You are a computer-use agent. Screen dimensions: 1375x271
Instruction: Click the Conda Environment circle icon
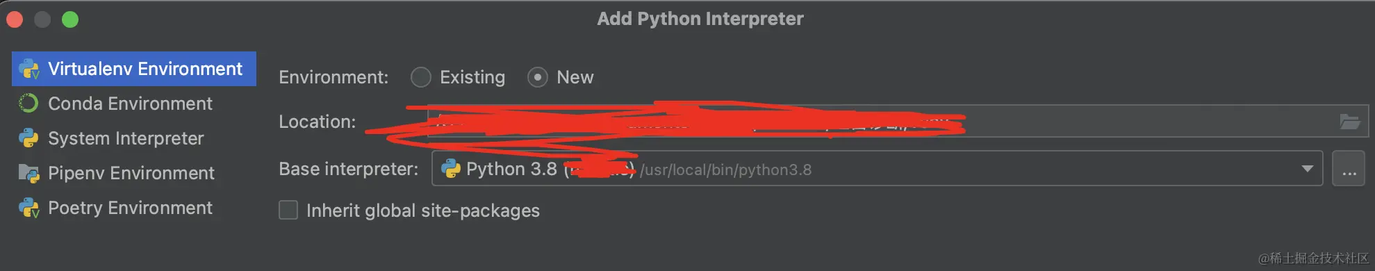(28, 104)
